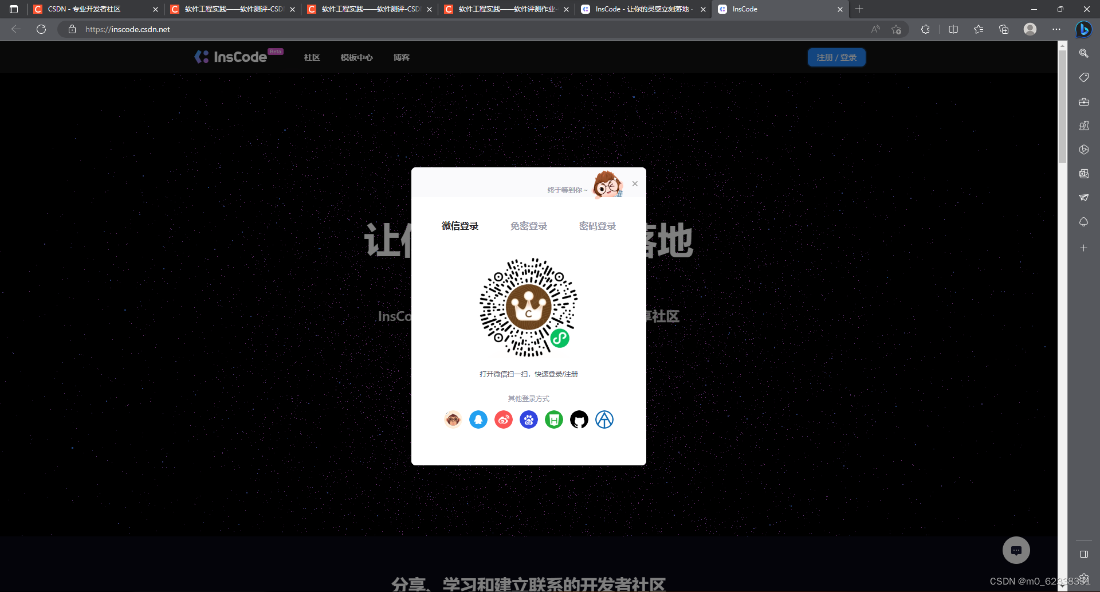Switch to 免密登录 login method

528,226
